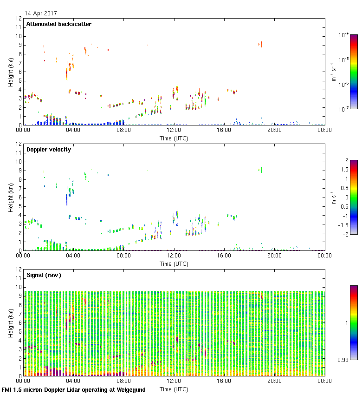
Task: Click Height (km) axis label of Doppler plot
Action: coord(10,197)
